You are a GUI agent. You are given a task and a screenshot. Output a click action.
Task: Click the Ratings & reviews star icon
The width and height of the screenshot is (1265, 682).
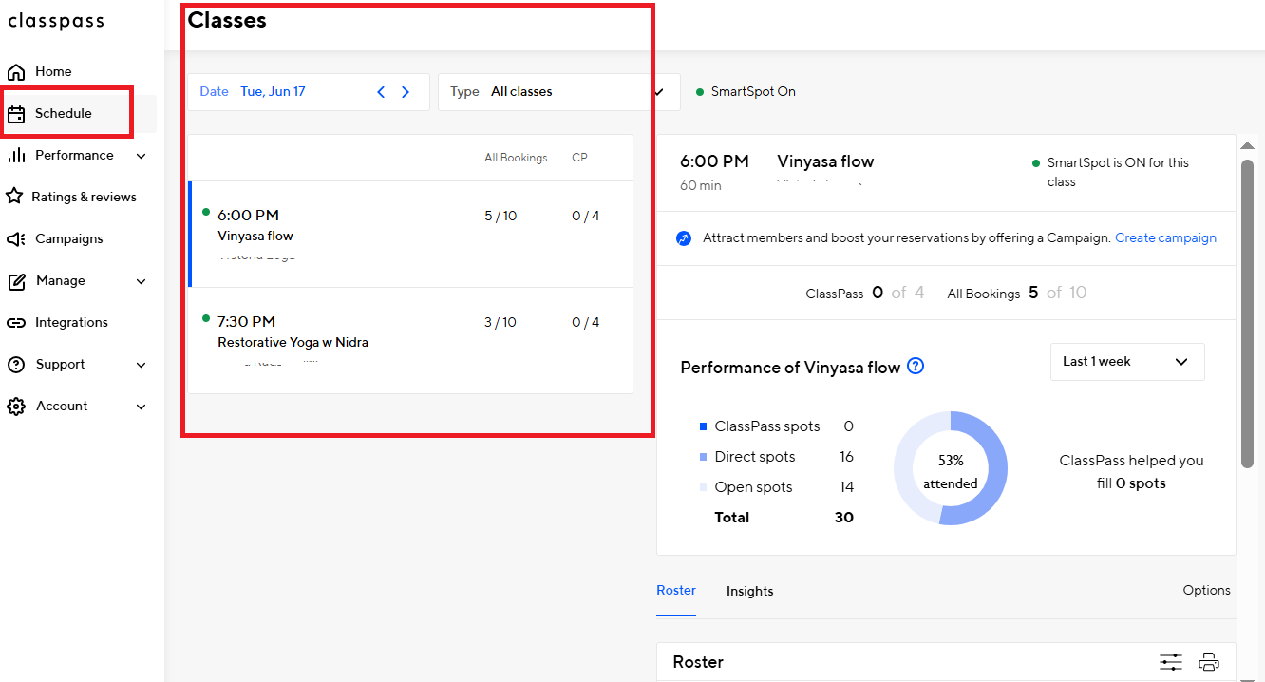click(x=14, y=197)
